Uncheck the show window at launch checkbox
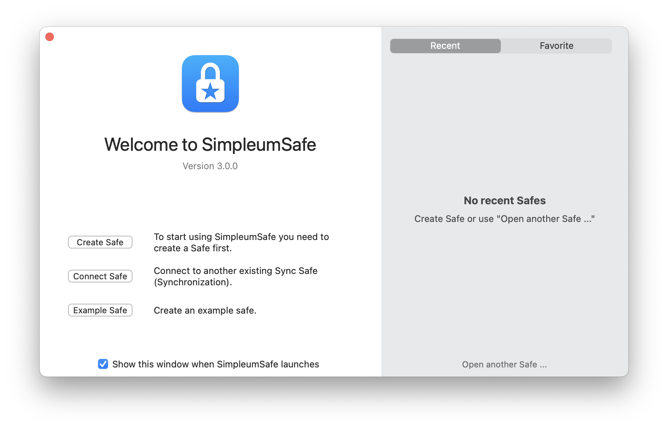This screenshot has height=429, width=668. [x=103, y=364]
